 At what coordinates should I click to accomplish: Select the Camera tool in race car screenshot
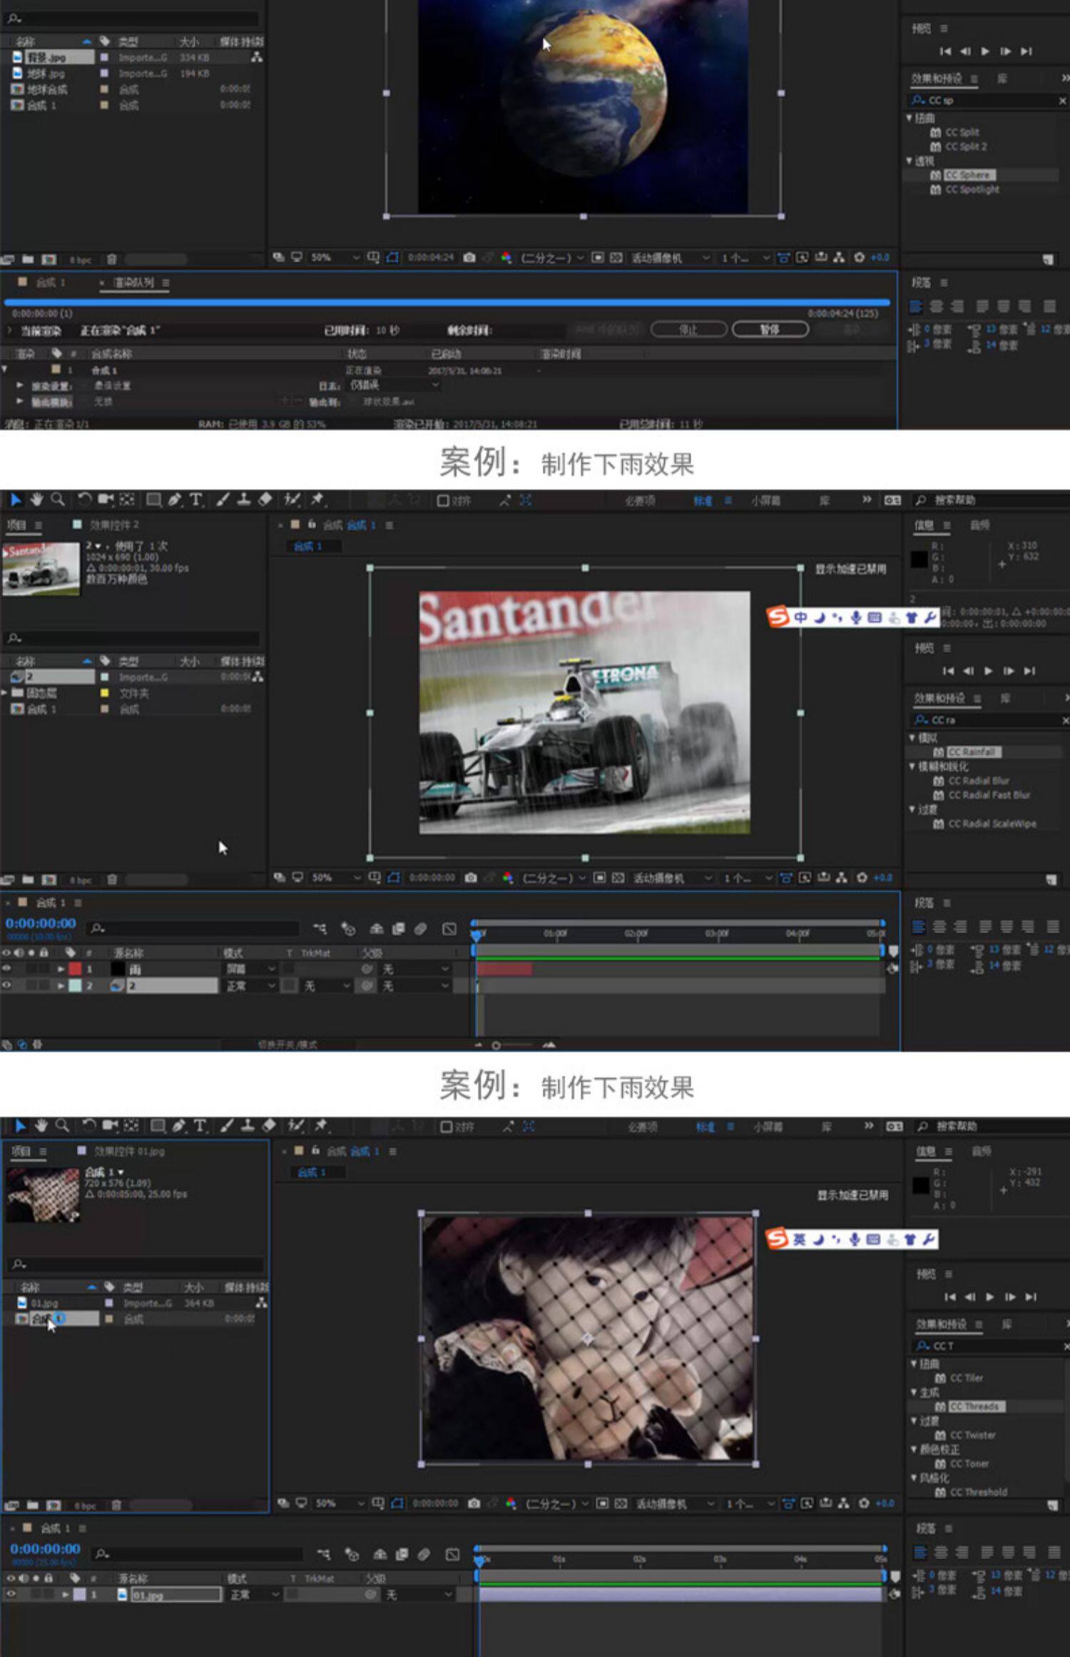click(x=106, y=500)
